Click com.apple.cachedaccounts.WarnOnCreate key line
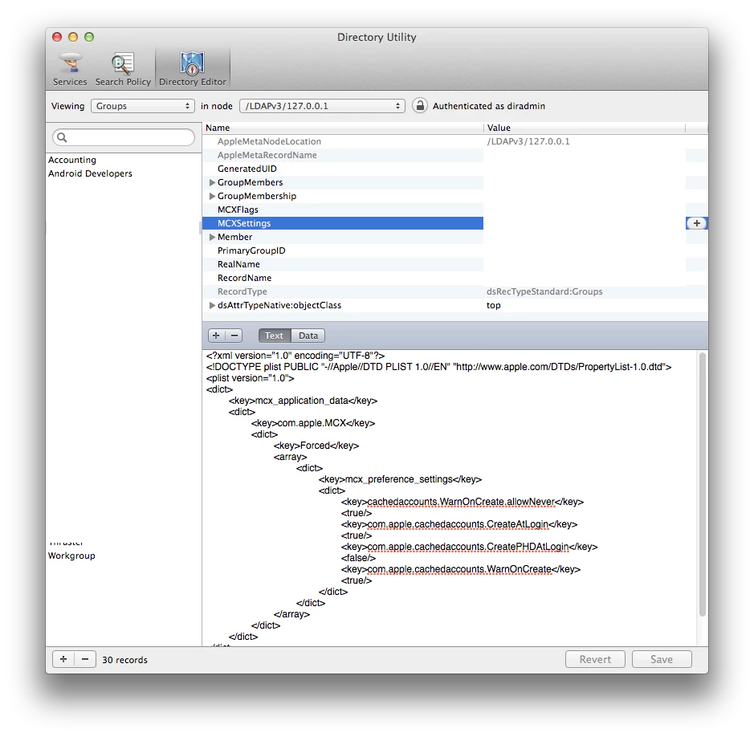 tap(461, 569)
